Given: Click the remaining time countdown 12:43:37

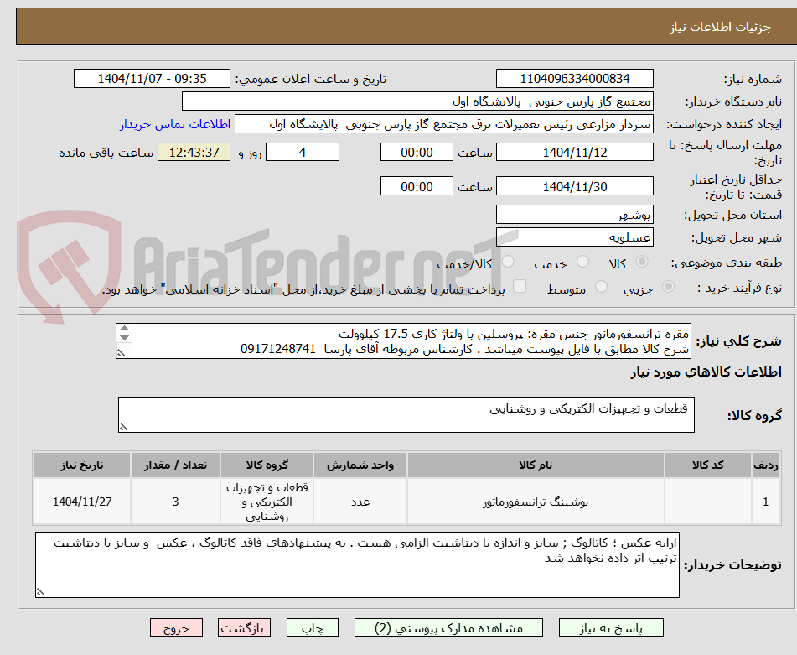Looking at the screenshot, I should pos(194,152).
